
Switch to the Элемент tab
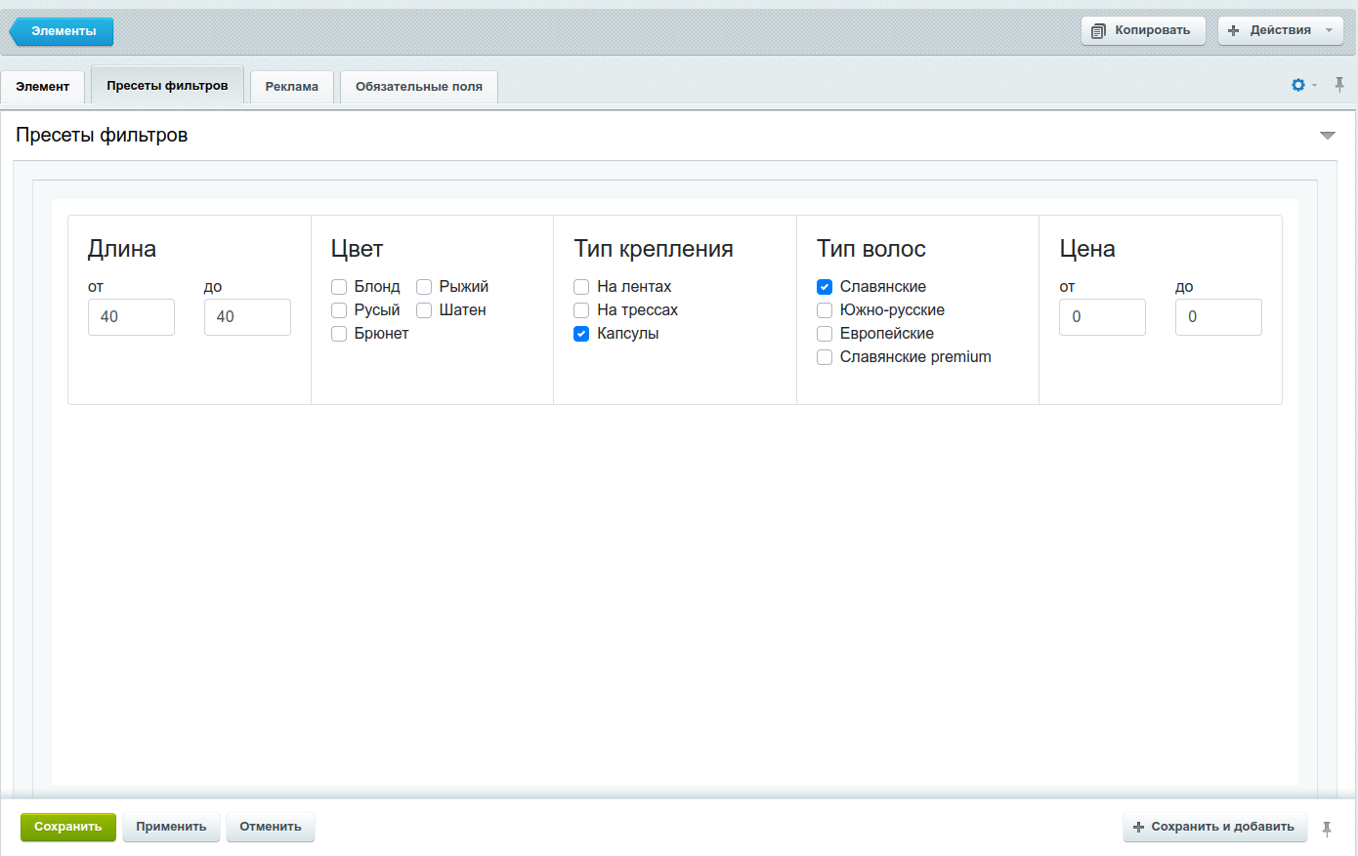pos(43,87)
